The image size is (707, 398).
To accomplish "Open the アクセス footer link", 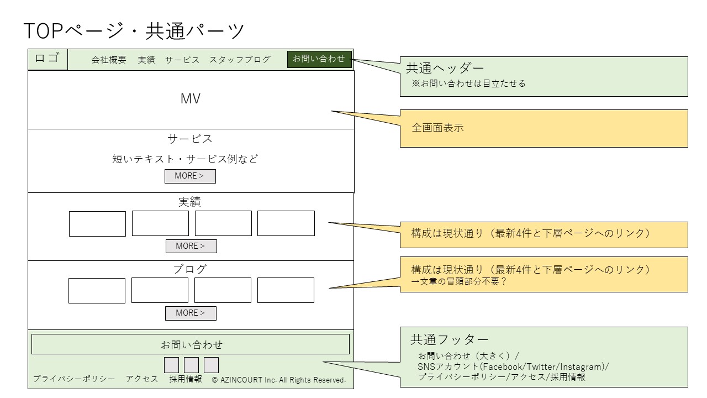I will (x=142, y=379).
